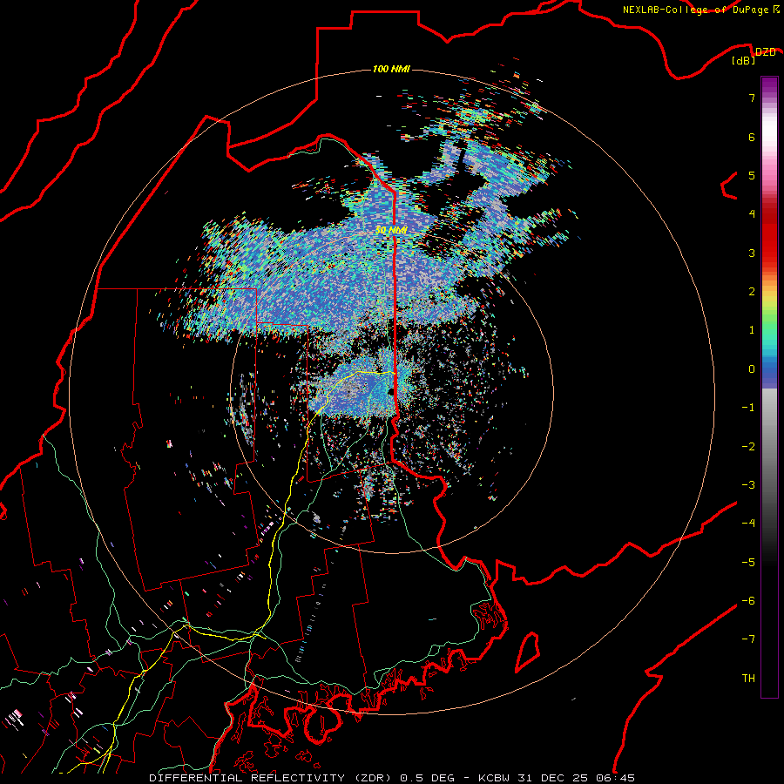
Task: Click the KCBW radar site center dot
Action: tap(391, 391)
